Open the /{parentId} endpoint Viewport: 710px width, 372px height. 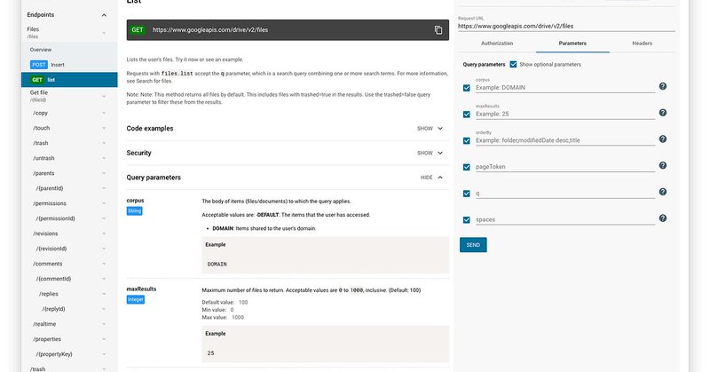50,188
